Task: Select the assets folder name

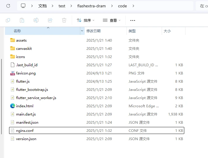Action: (x=21, y=40)
